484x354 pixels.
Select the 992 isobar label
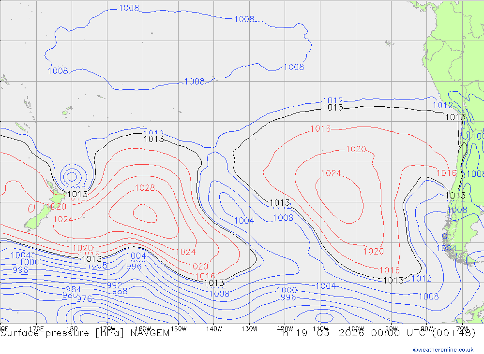point(115,285)
